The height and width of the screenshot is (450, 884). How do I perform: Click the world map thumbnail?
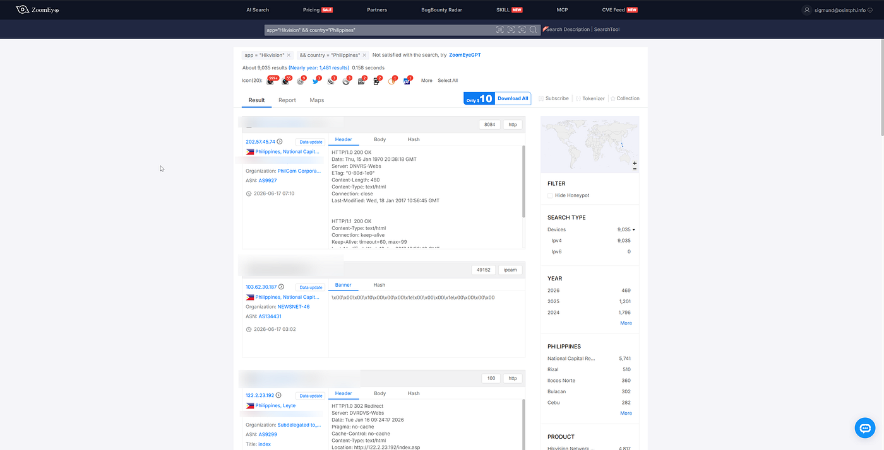click(590, 144)
